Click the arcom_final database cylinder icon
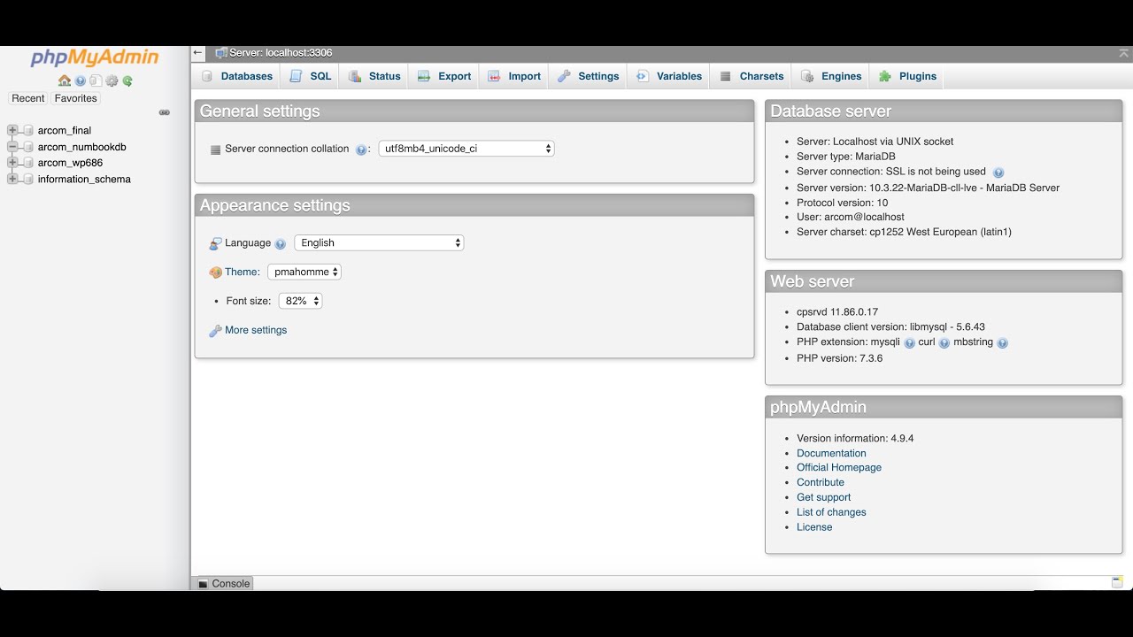The width and height of the screenshot is (1133, 637). click(28, 130)
